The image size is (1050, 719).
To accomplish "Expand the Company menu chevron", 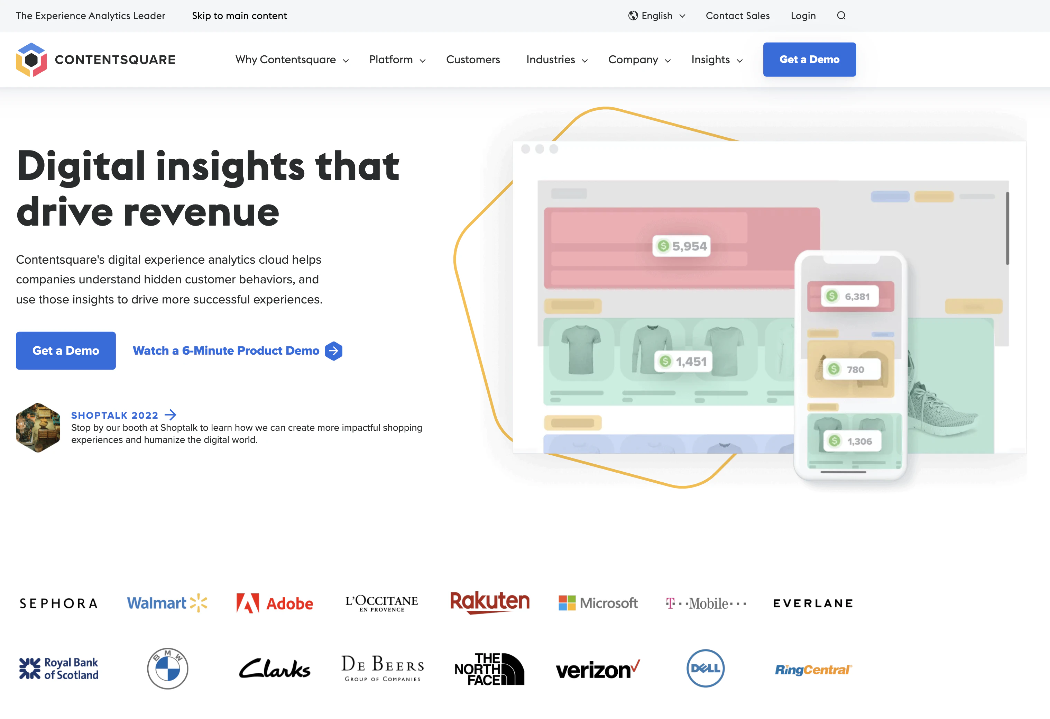I will click(x=668, y=61).
